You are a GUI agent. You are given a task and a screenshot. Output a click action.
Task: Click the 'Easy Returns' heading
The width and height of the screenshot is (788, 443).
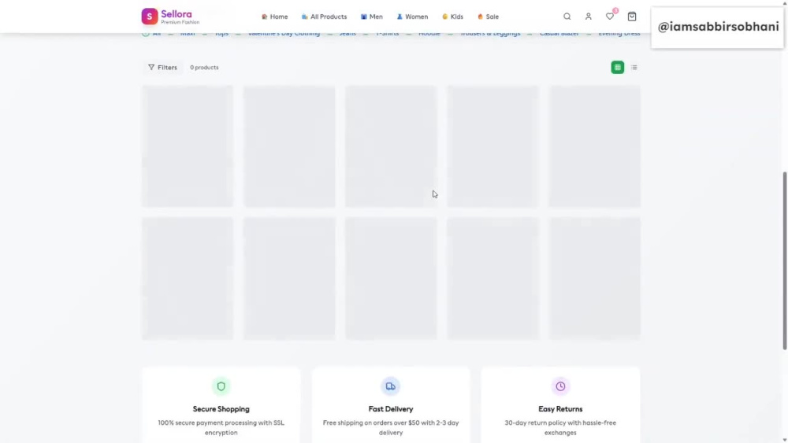(x=560, y=409)
